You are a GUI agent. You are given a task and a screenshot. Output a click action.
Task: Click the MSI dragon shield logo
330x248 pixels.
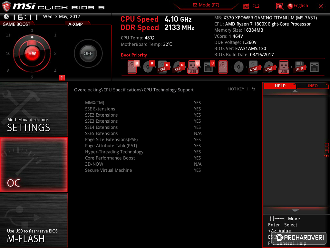tap(6, 6)
